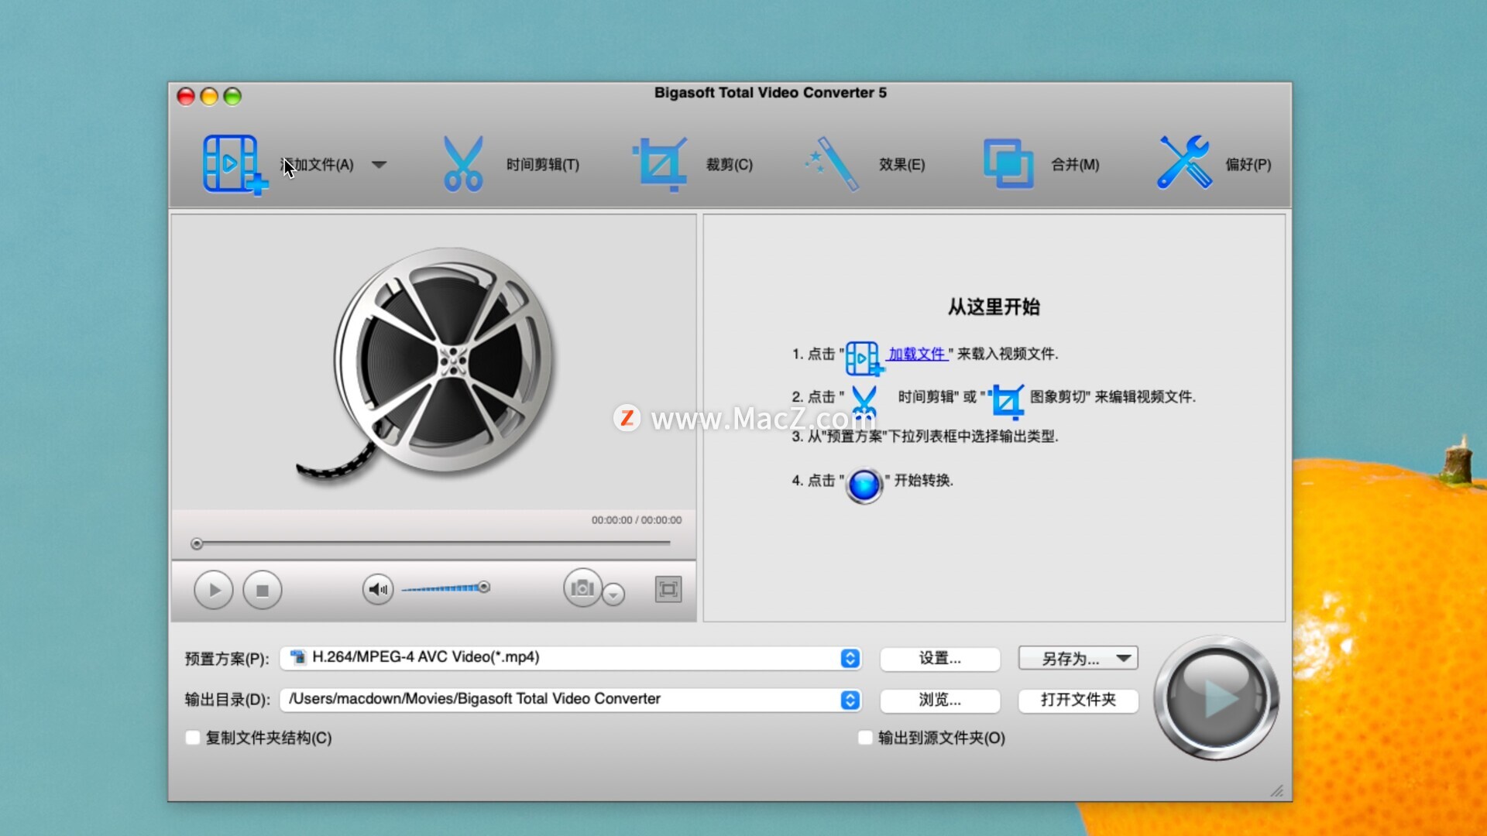Click the film reel preview area
This screenshot has height=836, width=1487.
click(x=434, y=361)
